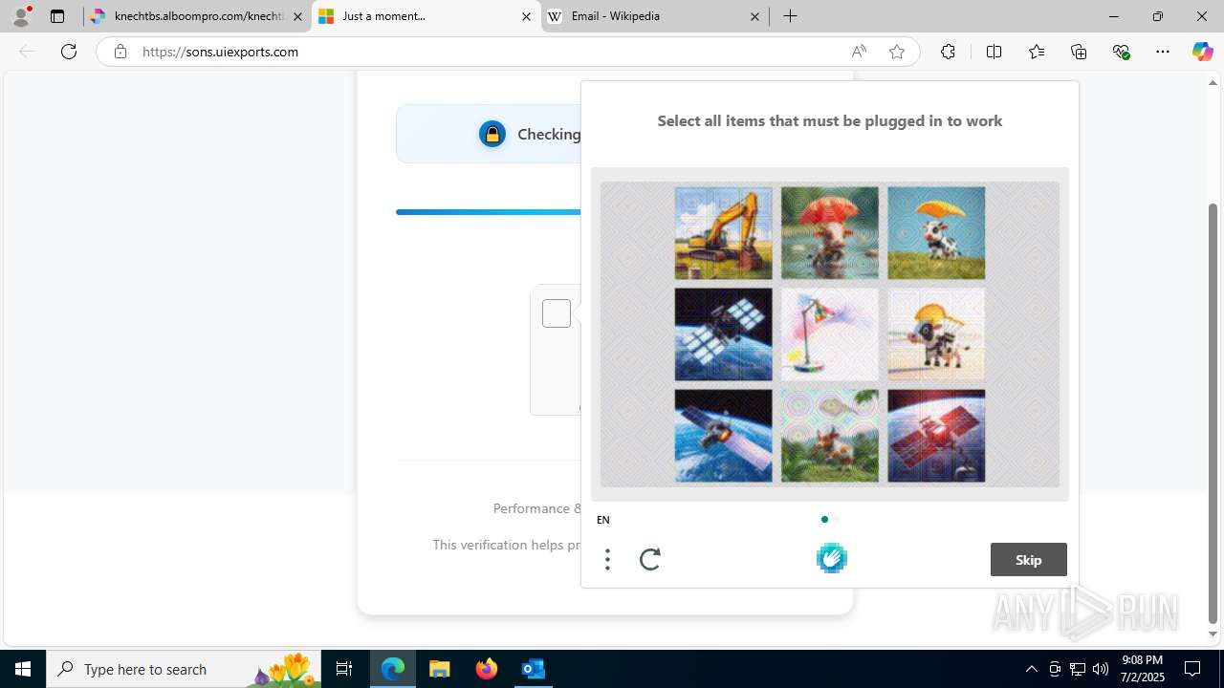
Task: Select the solar panel satellite tile in the middle row
Action: click(x=723, y=334)
